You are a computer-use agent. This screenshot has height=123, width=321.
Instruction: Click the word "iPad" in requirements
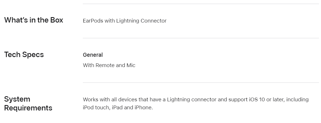[117, 107]
